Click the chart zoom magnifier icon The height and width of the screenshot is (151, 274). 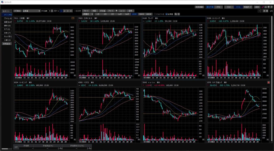[x=176, y=14]
